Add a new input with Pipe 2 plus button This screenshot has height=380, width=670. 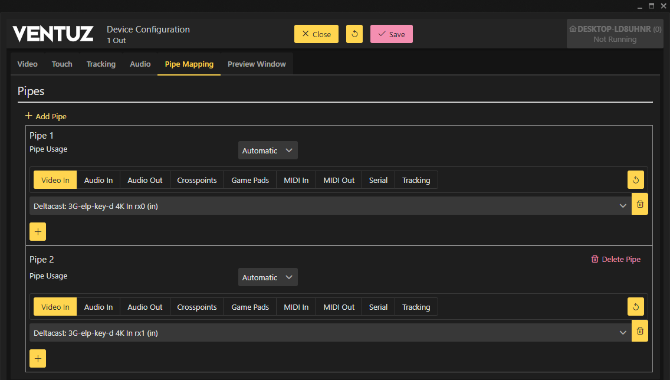coord(38,359)
